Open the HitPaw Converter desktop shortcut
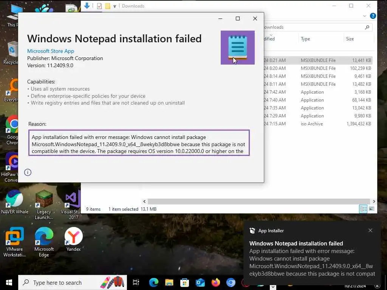This screenshot has width=387, height=290. pos(10,168)
